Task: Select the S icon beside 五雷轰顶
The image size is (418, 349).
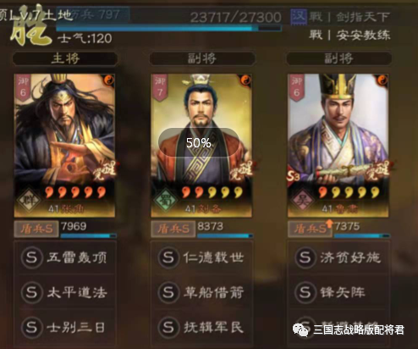Action: 30,258
